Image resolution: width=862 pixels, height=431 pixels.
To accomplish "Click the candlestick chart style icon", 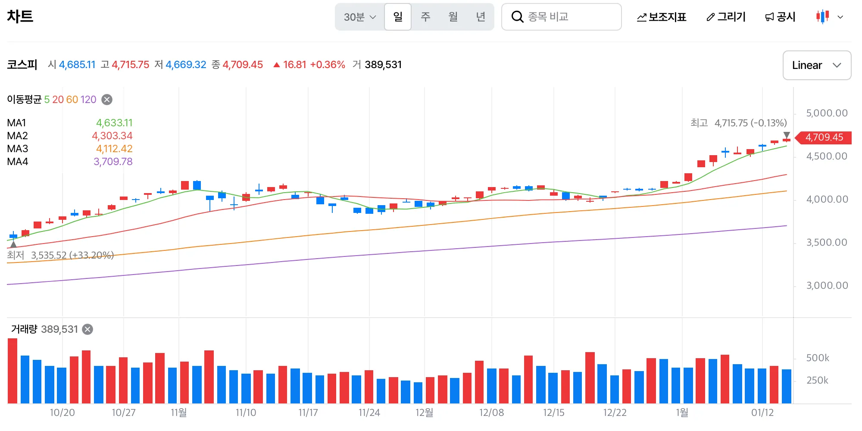I will click(821, 17).
